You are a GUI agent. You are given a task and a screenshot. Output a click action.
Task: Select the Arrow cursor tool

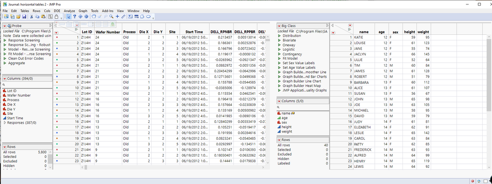click(x=68, y=17)
